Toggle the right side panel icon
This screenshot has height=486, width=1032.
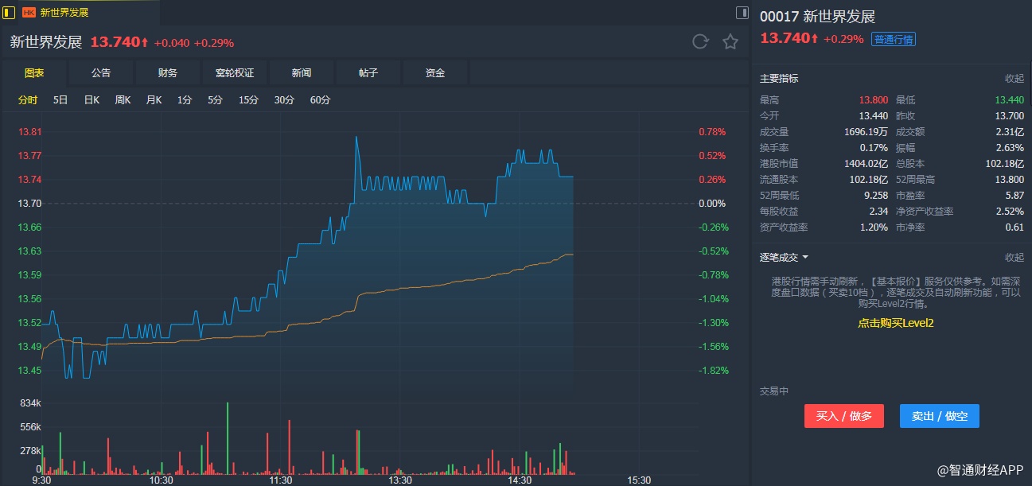tap(742, 12)
